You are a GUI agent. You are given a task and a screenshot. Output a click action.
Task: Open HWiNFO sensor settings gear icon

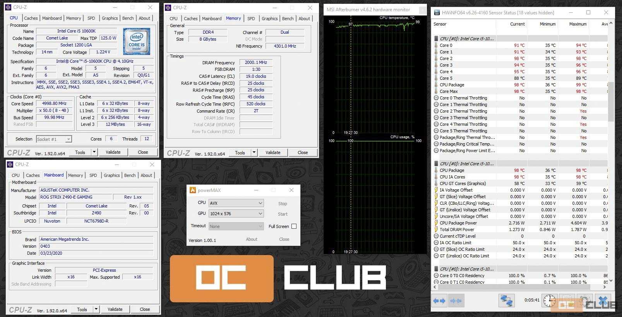click(x=584, y=301)
